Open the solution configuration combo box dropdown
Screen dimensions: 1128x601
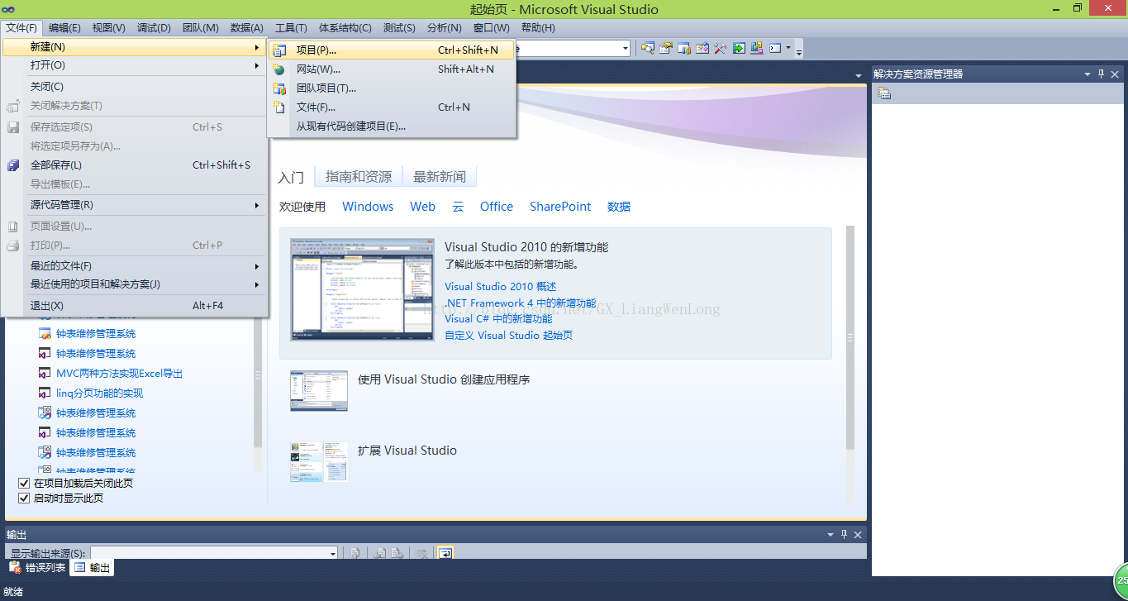pos(625,49)
